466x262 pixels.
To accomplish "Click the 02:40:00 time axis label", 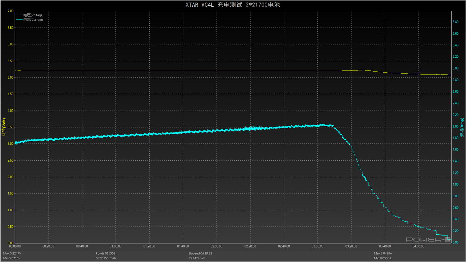I will [284, 246].
